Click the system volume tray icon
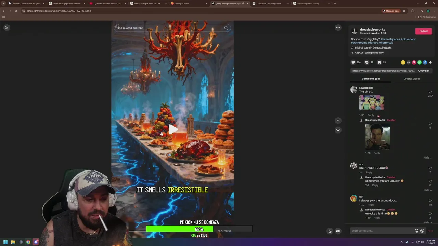Screen dimensions: 438x246 (x=422, y=242)
